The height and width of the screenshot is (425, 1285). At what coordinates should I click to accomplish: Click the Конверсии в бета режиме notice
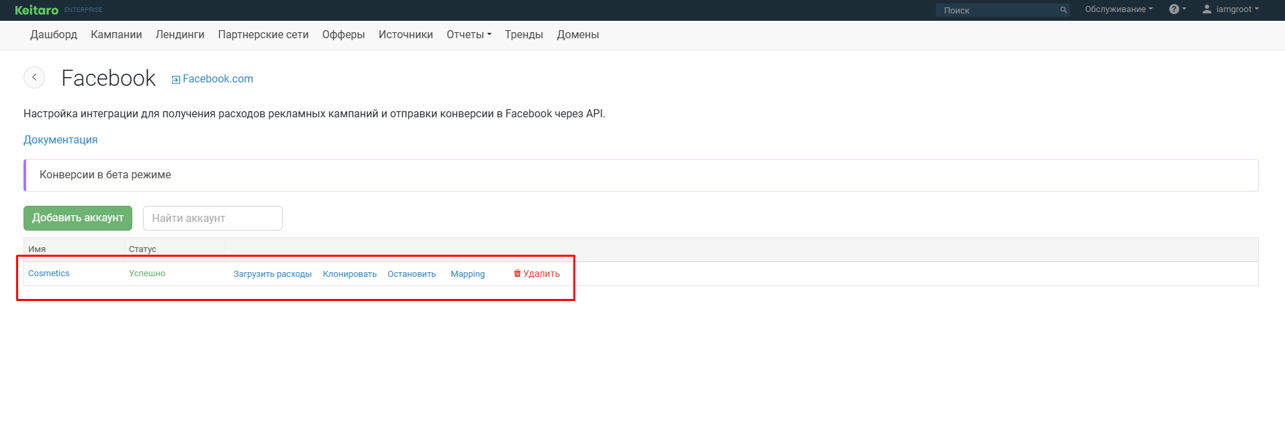(x=641, y=175)
